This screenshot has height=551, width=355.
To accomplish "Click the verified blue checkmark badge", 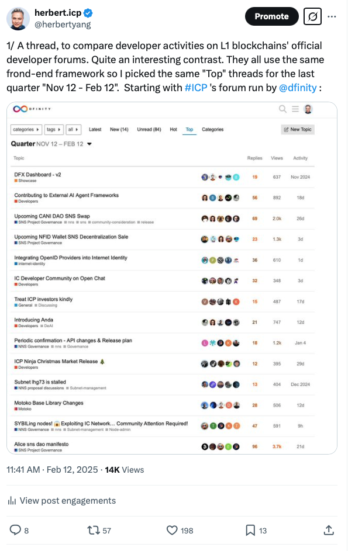I will coord(89,13).
